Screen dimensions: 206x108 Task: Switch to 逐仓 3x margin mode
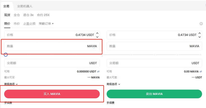[x=28, y=15]
